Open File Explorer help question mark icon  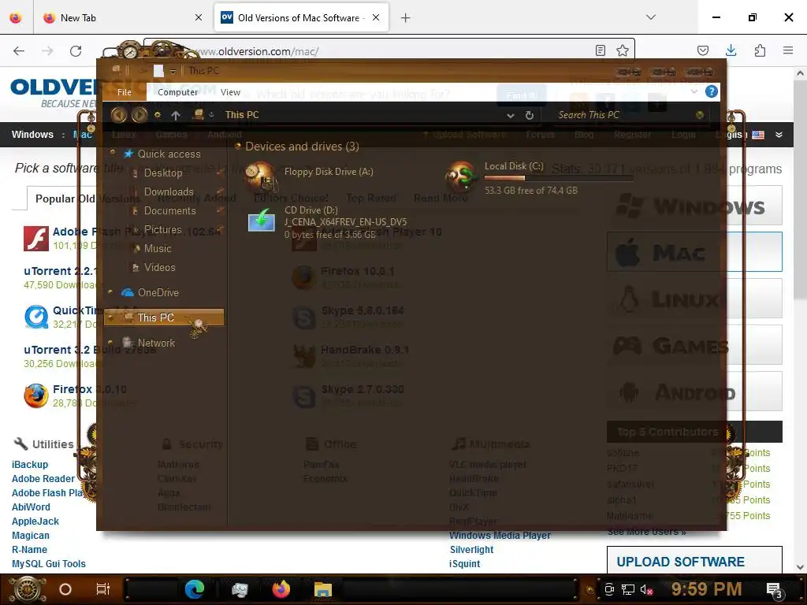pos(712,91)
